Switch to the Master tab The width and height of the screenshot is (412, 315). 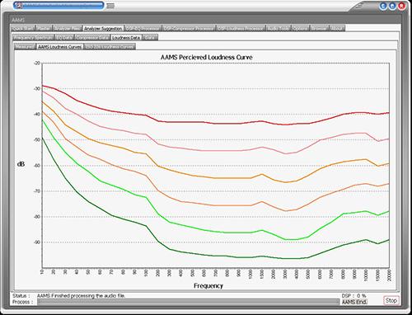pos(44,28)
